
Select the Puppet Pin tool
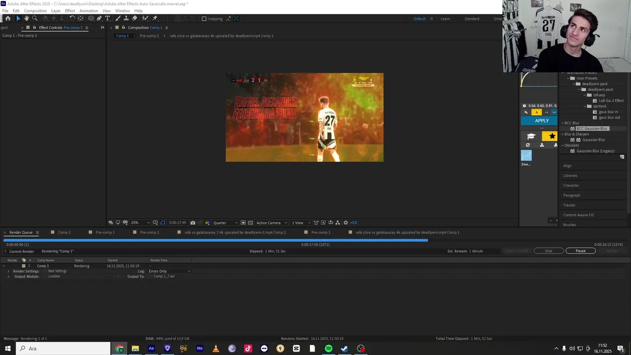(x=155, y=19)
